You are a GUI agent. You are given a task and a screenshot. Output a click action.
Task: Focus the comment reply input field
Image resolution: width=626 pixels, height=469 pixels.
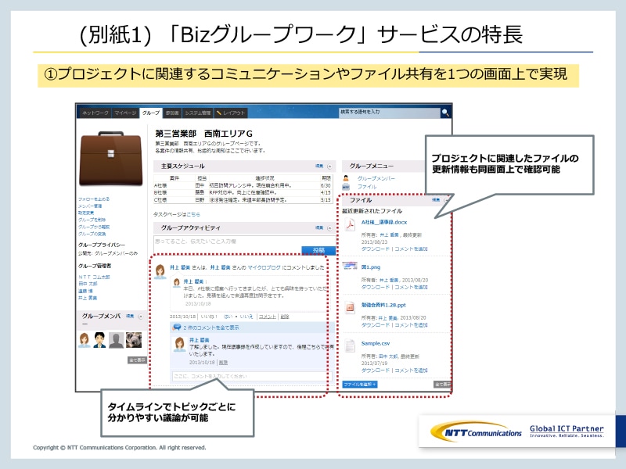(x=251, y=376)
